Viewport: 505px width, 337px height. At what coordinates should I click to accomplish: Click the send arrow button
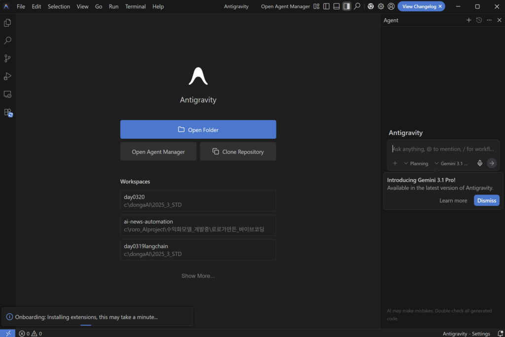[492, 163]
